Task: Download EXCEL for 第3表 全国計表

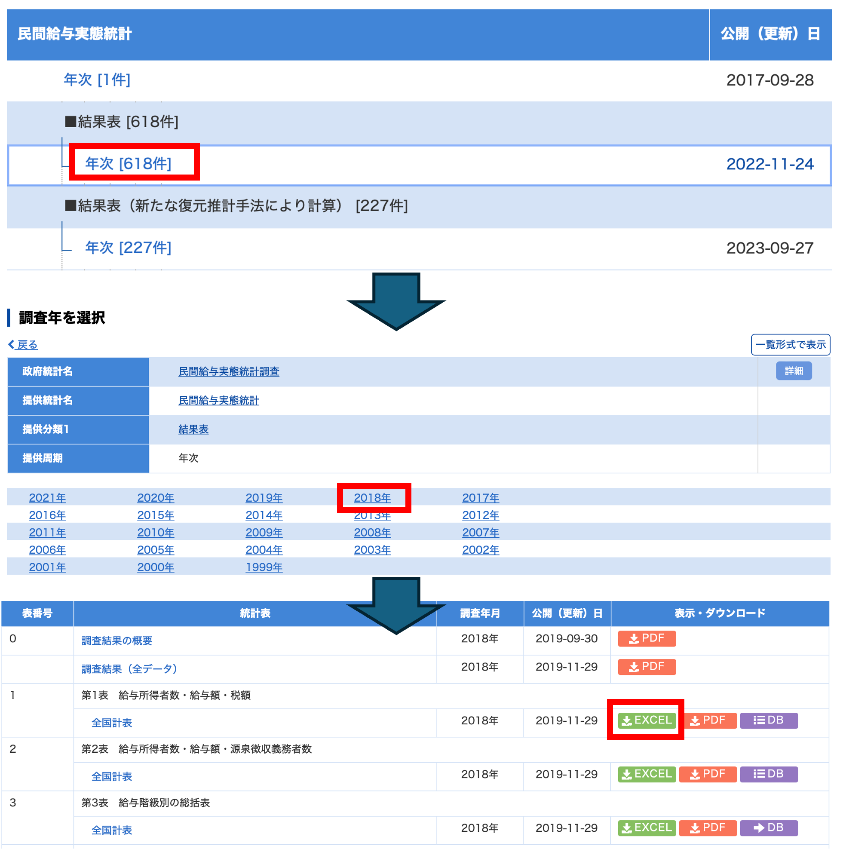Action: 646,828
